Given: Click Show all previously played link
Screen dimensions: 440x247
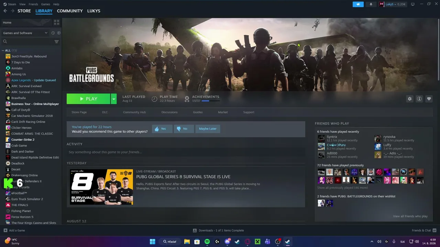Looking at the screenshot, I should click(x=342, y=188).
